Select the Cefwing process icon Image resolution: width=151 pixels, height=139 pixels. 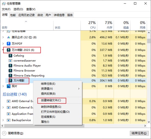point(10,56)
